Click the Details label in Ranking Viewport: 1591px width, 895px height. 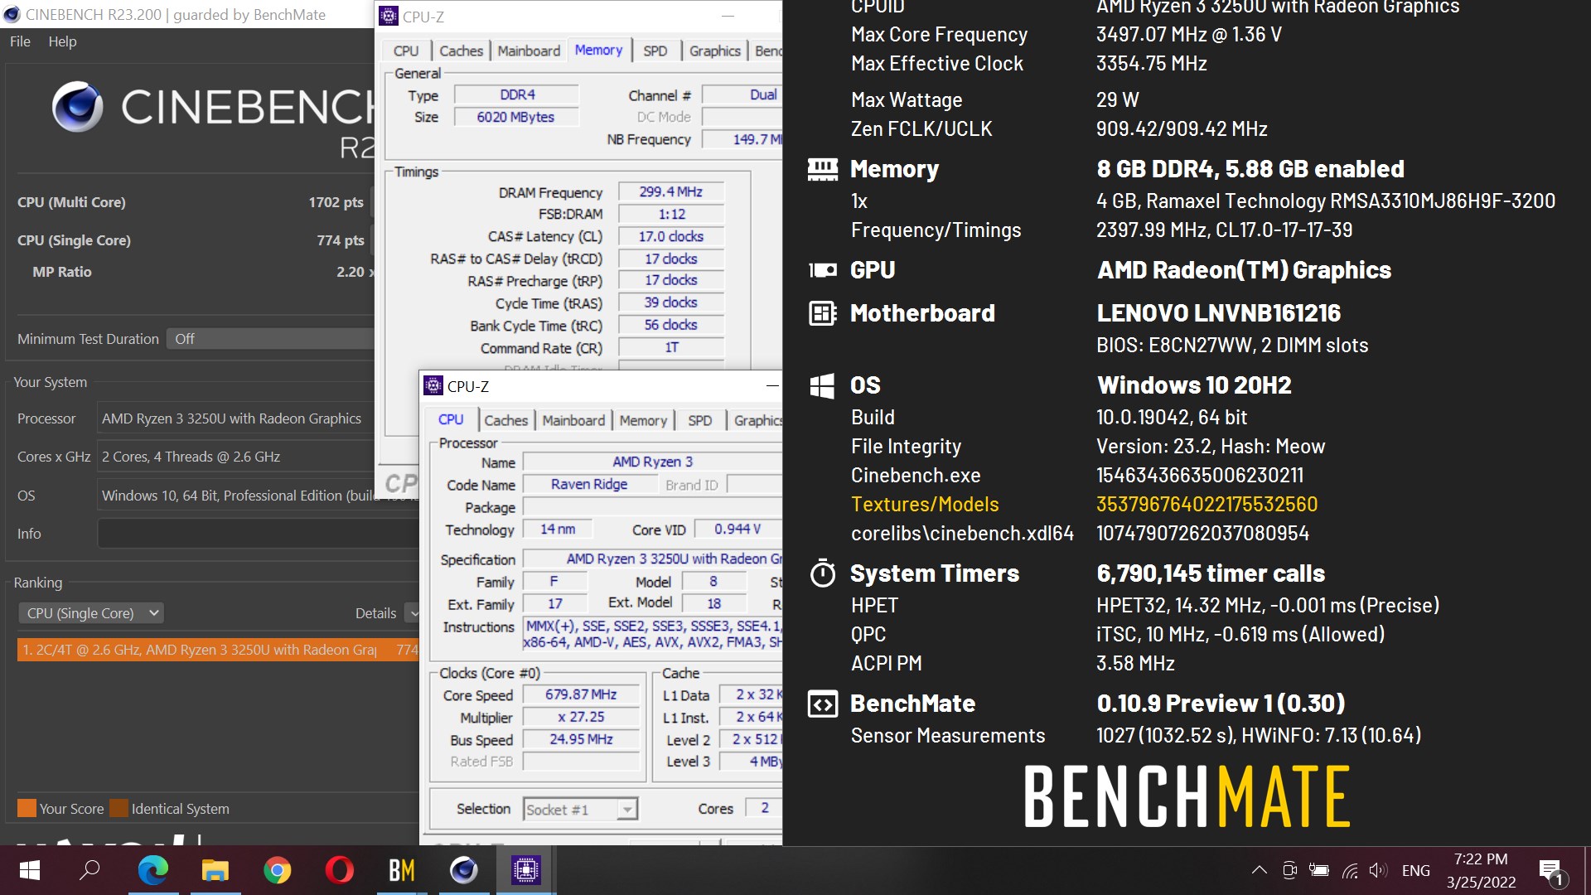[375, 613]
